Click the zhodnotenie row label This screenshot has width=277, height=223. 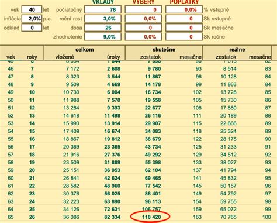[x=68, y=37]
